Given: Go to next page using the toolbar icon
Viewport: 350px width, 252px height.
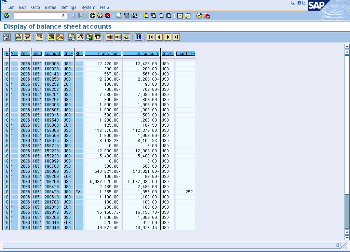Looking at the screenshot, I should 161,16.
